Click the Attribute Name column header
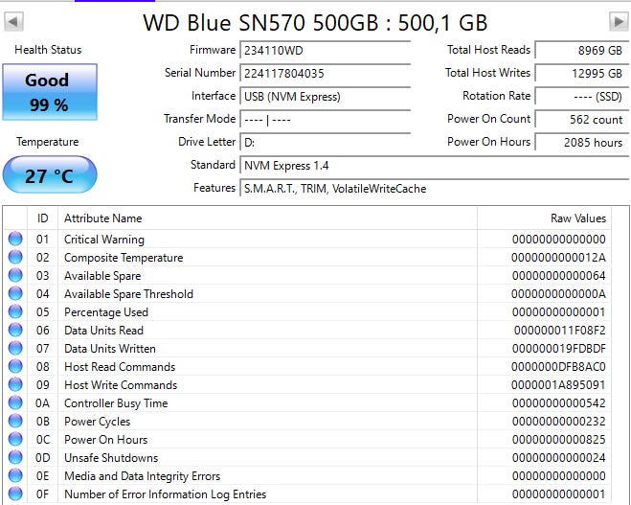Screen dimensions: 631x505 (267, 218)
